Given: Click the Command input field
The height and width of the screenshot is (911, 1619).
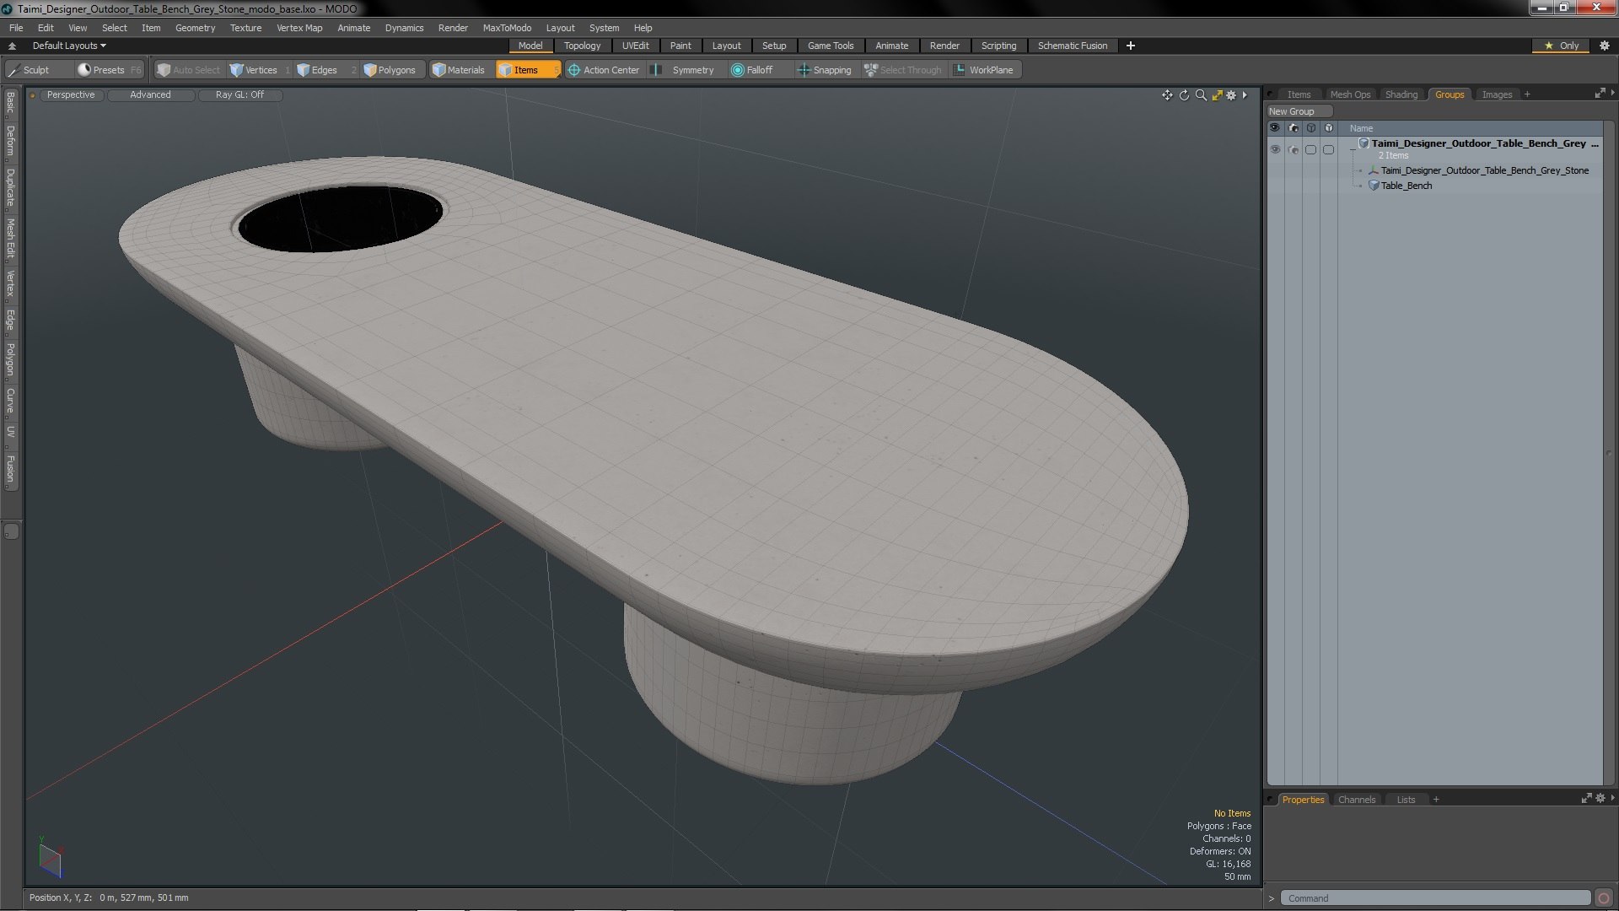Looking at the screenshot, I should 1434,898.
